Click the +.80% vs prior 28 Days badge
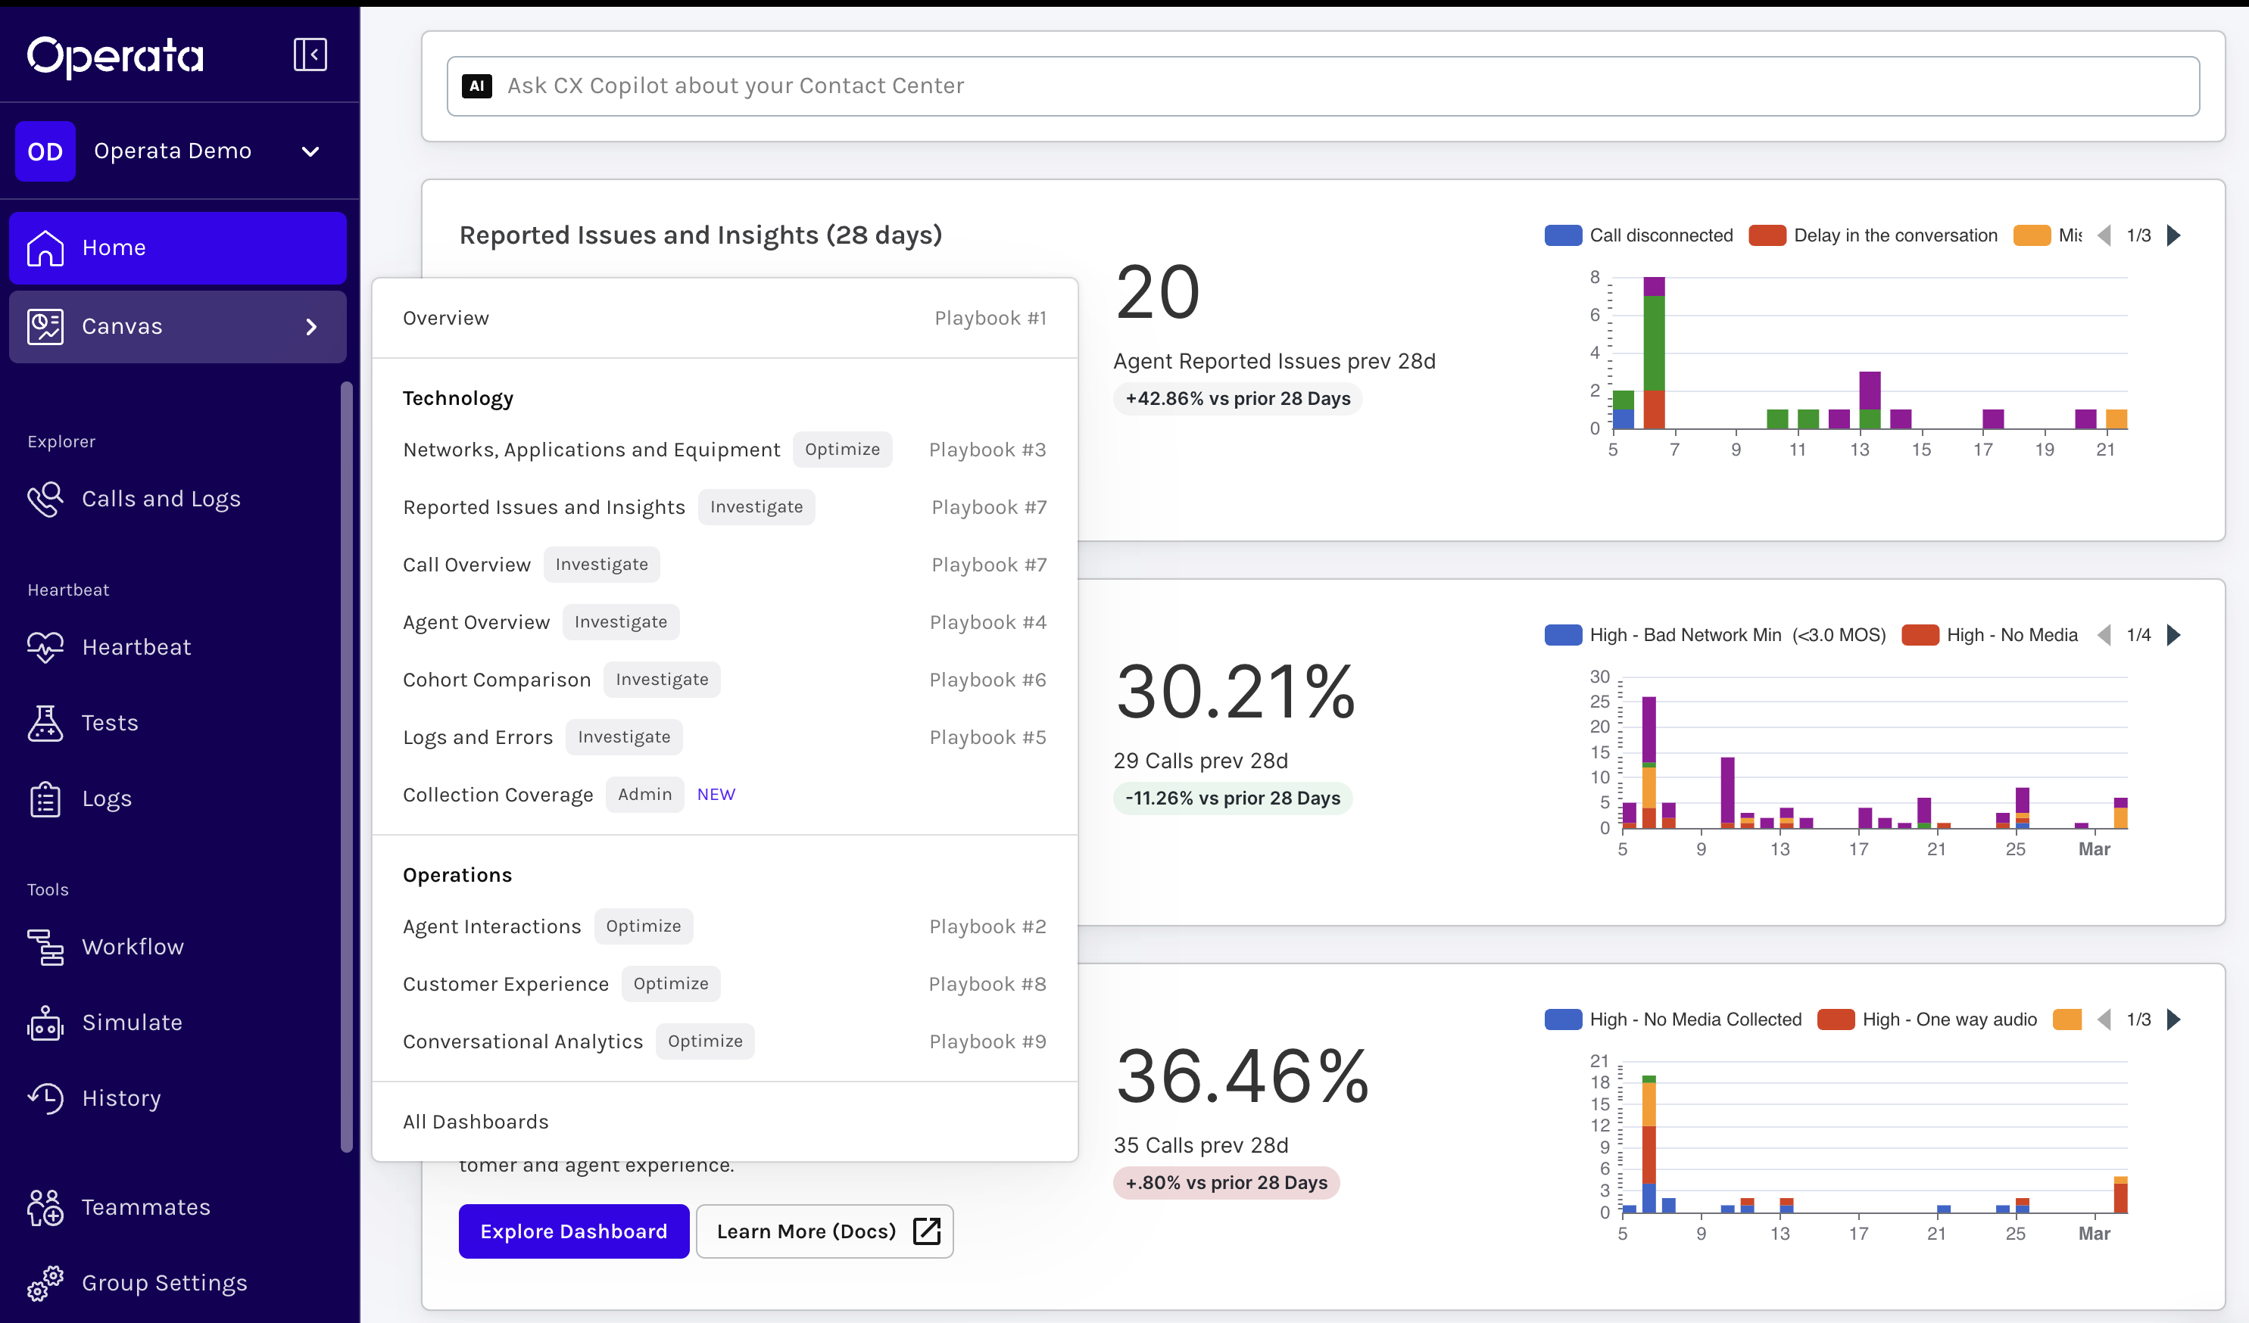The width and height of the screenshot is (2249, 1323). pyautogui.click(x=1226, y=1183)
